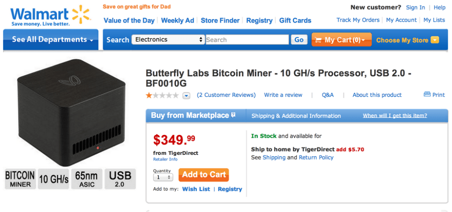Open the Choose My Store dropdown
This screenshot has height=212, width=452.
407,40
